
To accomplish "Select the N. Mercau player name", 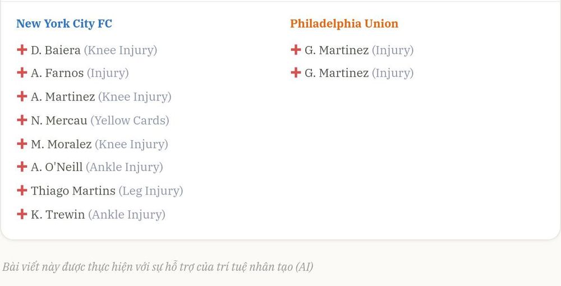I will pyautogui.click(x=59, y=121).
